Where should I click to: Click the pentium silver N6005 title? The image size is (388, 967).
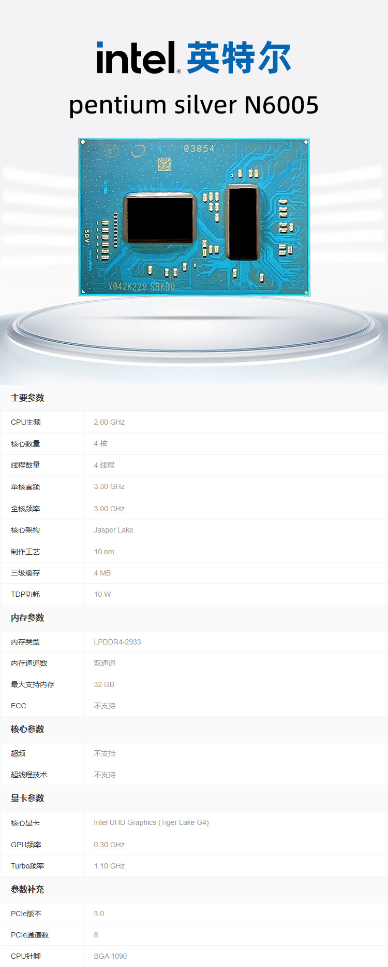pyautogui.click(x=193, y=105)
